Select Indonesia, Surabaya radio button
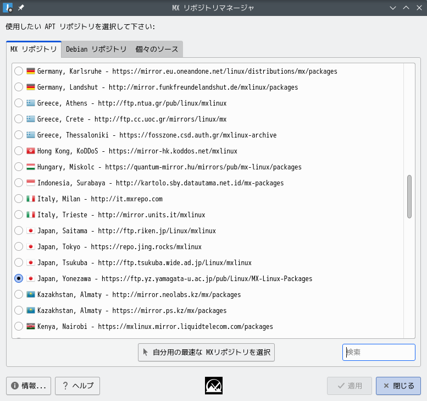This screenshot has height=401, width=427. pos(19,183)
